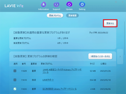Open LAVIE AI設定ユーティリティLibrary update link

(x=62, y=71)
